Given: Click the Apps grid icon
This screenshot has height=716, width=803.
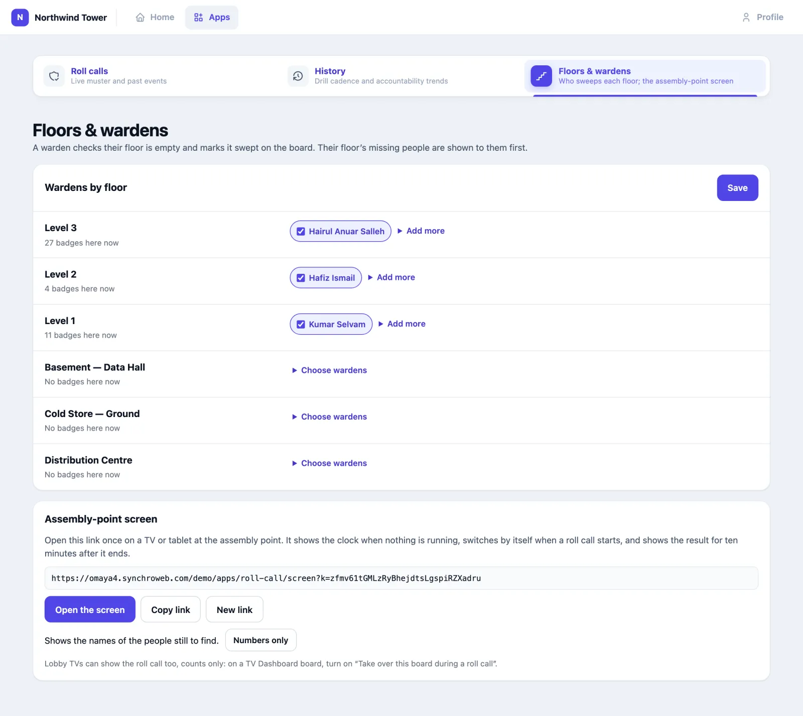Looking at the screenshot, I should (199, 18).
